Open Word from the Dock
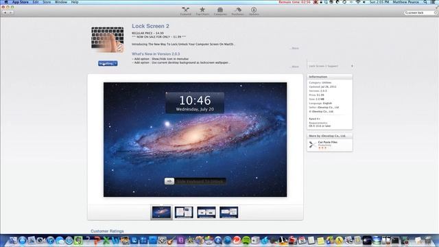439x247 pixels. click(x=115, y=240)
